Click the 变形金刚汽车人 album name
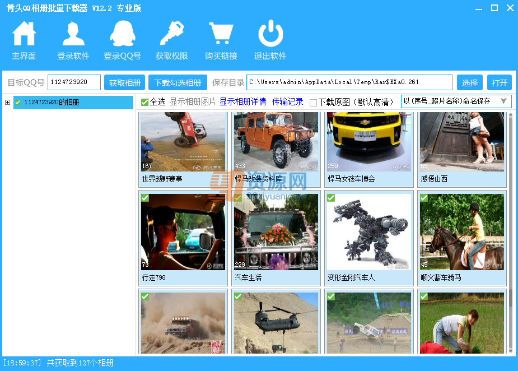 point(351,278)
